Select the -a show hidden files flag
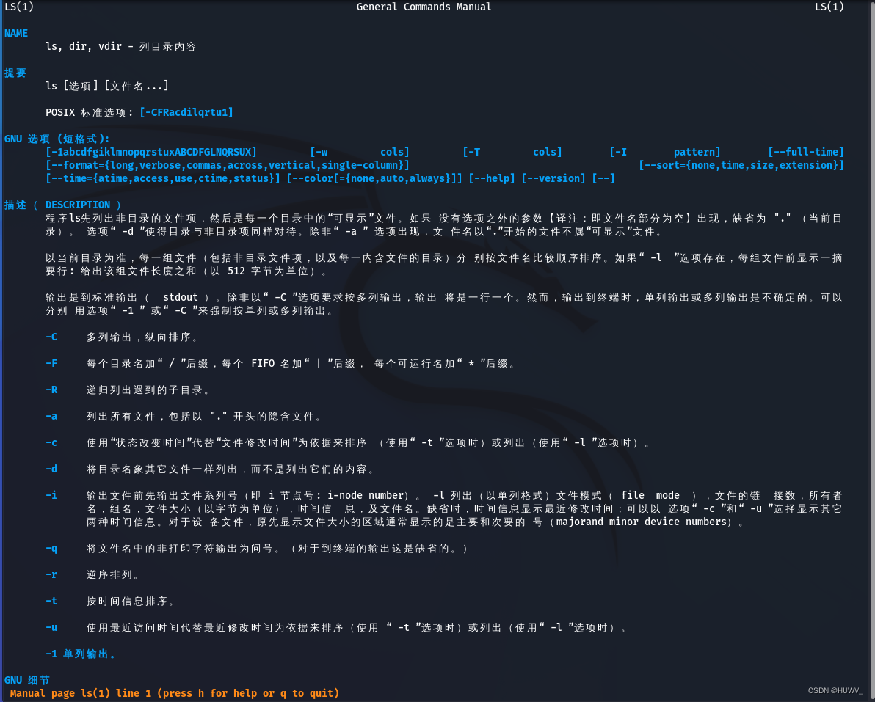875x702 pixels. (51, 416)
